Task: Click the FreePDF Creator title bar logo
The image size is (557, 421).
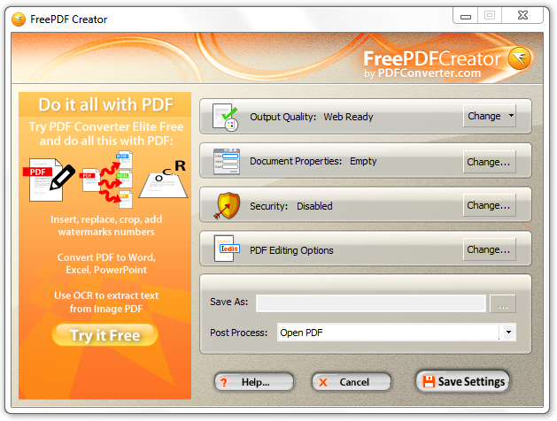Action: [19, 19]
